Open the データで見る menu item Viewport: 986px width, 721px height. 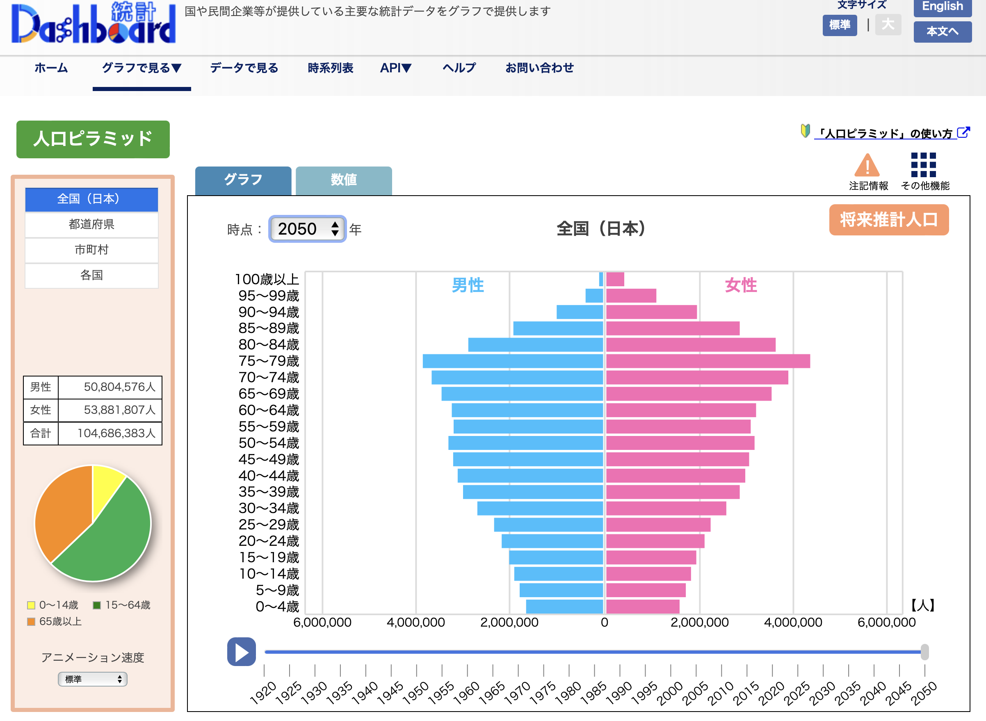point(244,68)
